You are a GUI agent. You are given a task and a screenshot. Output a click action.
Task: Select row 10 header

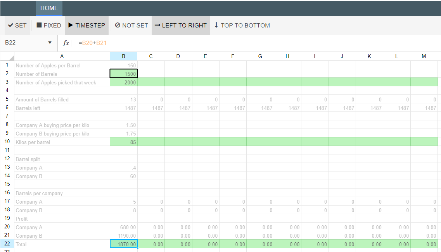(x=7, y=142)
